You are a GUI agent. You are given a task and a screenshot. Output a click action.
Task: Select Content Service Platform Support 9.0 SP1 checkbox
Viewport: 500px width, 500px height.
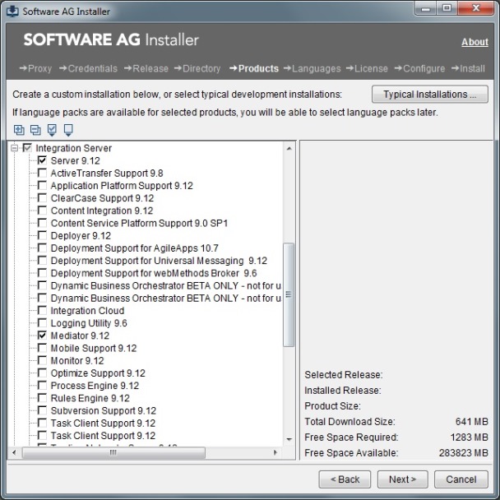42,223
